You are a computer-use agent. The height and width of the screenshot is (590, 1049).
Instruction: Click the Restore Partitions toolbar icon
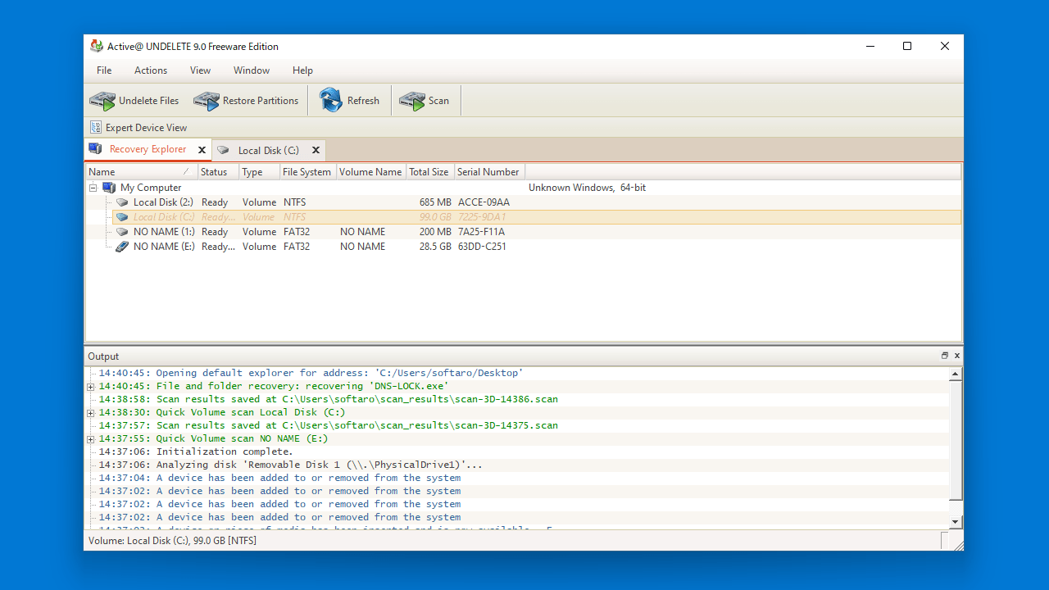(x=207, y=101)
